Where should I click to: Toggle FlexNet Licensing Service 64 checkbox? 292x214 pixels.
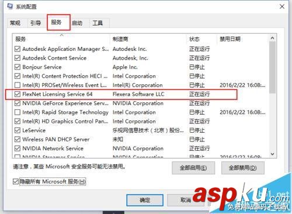[18, 94]
